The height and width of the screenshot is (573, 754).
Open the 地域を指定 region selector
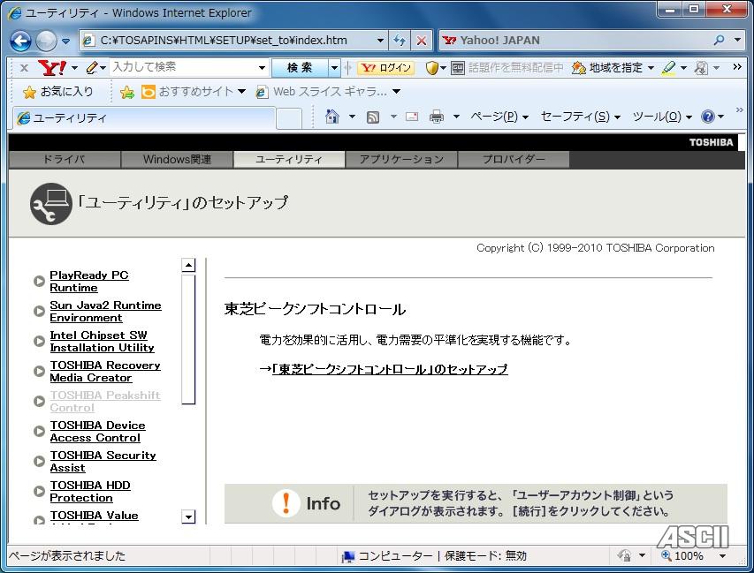pyautogui.click(x=613, y=68)
